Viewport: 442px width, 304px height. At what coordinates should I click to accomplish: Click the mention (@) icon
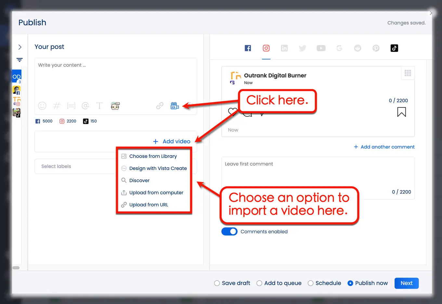85,106
